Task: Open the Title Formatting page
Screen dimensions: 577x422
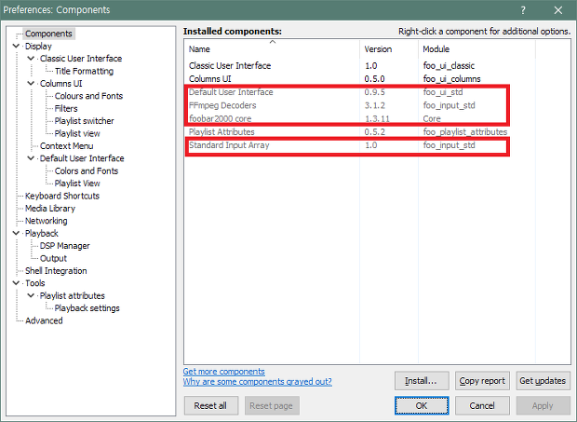Action: 84,71
